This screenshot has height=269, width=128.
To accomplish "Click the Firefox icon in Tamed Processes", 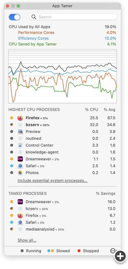I will pyautogui.click(x=20, y=215).
